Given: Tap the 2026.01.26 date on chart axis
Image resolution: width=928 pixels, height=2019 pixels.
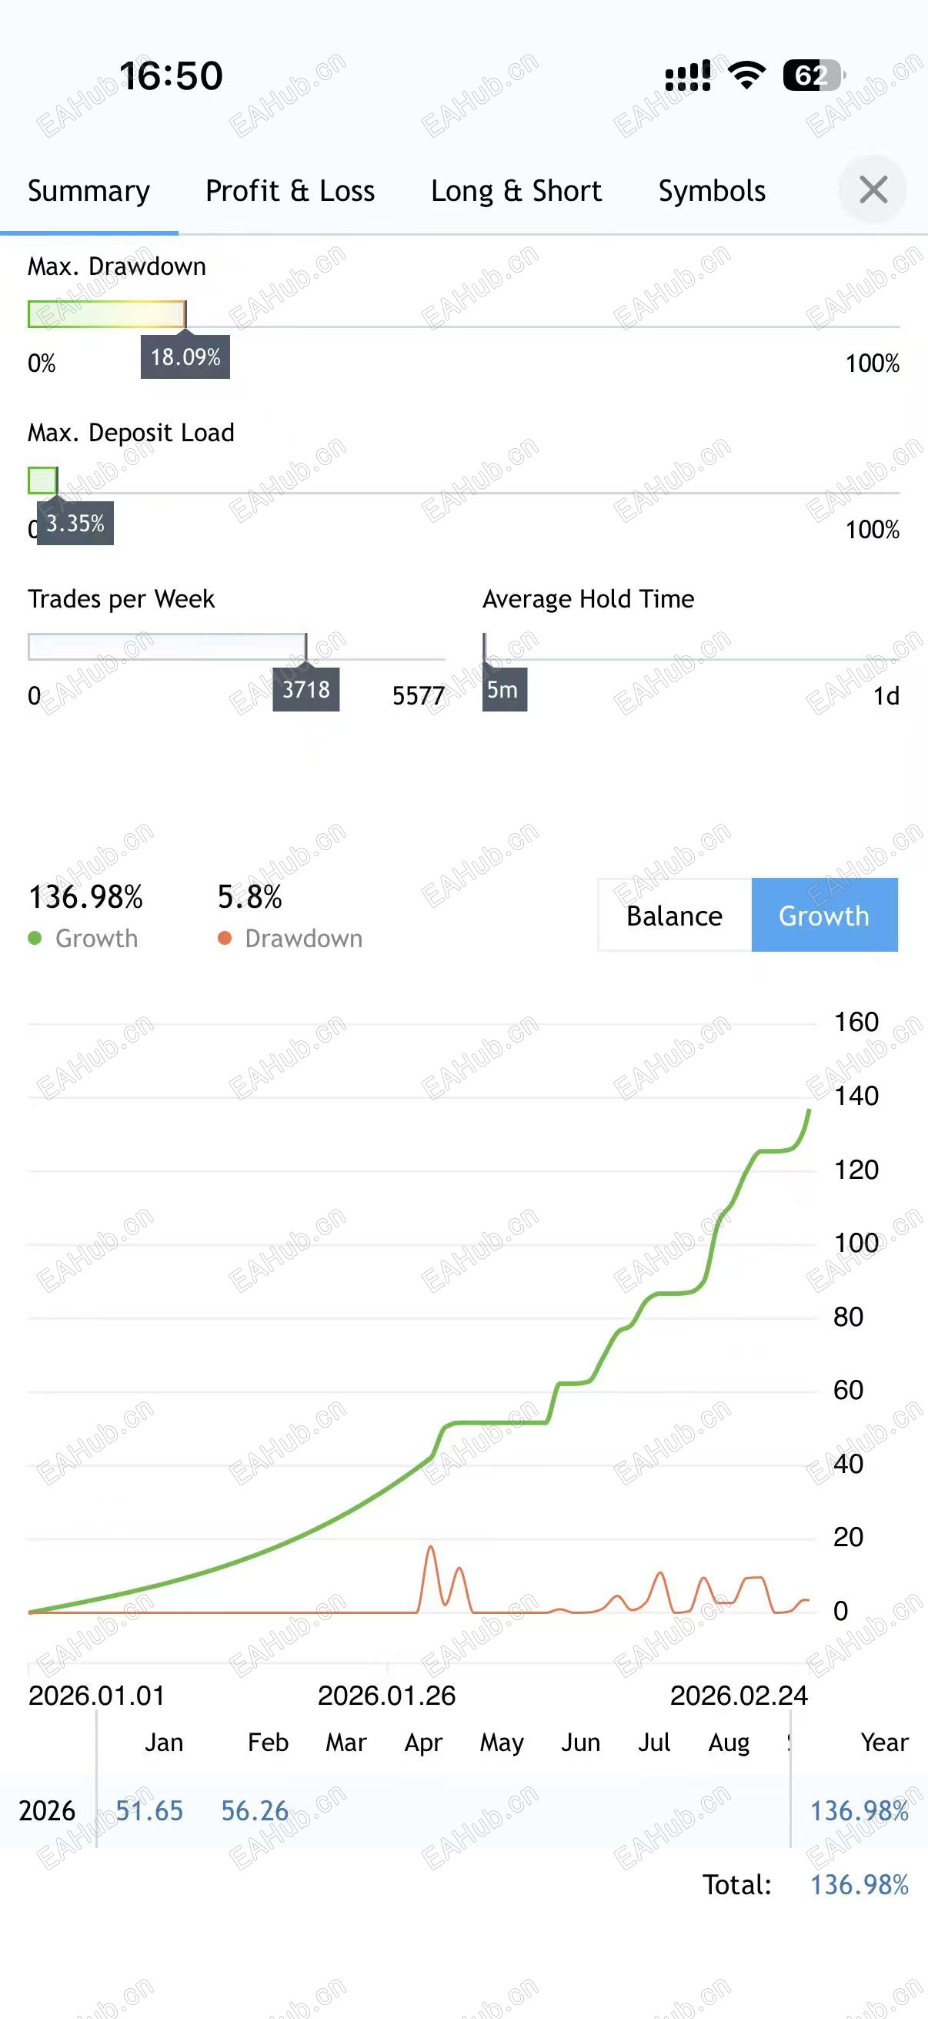Looking at the screenshot, I should click(x=386, y=1696).
